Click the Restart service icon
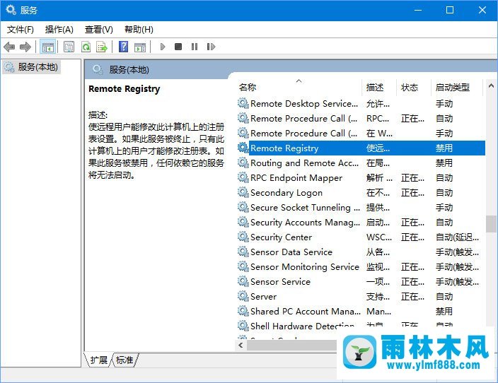The height and width of the screenshot is (383, 498). (211, 47)
